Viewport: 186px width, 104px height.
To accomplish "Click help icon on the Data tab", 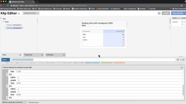I will click(x=20, y=55).
